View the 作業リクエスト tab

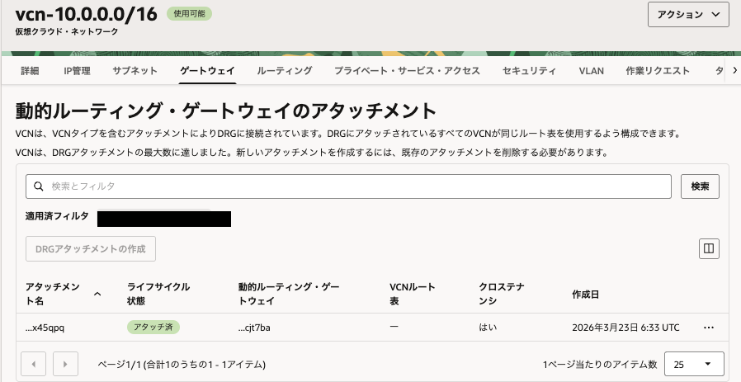[x=658, y=71]
